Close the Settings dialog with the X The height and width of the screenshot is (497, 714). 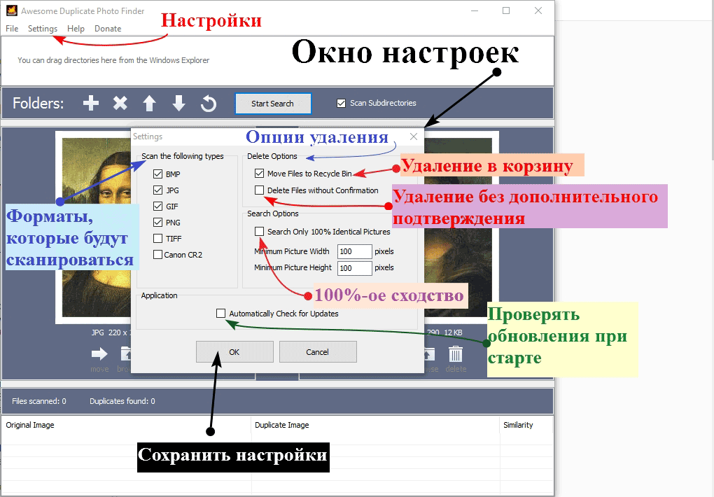414,137
